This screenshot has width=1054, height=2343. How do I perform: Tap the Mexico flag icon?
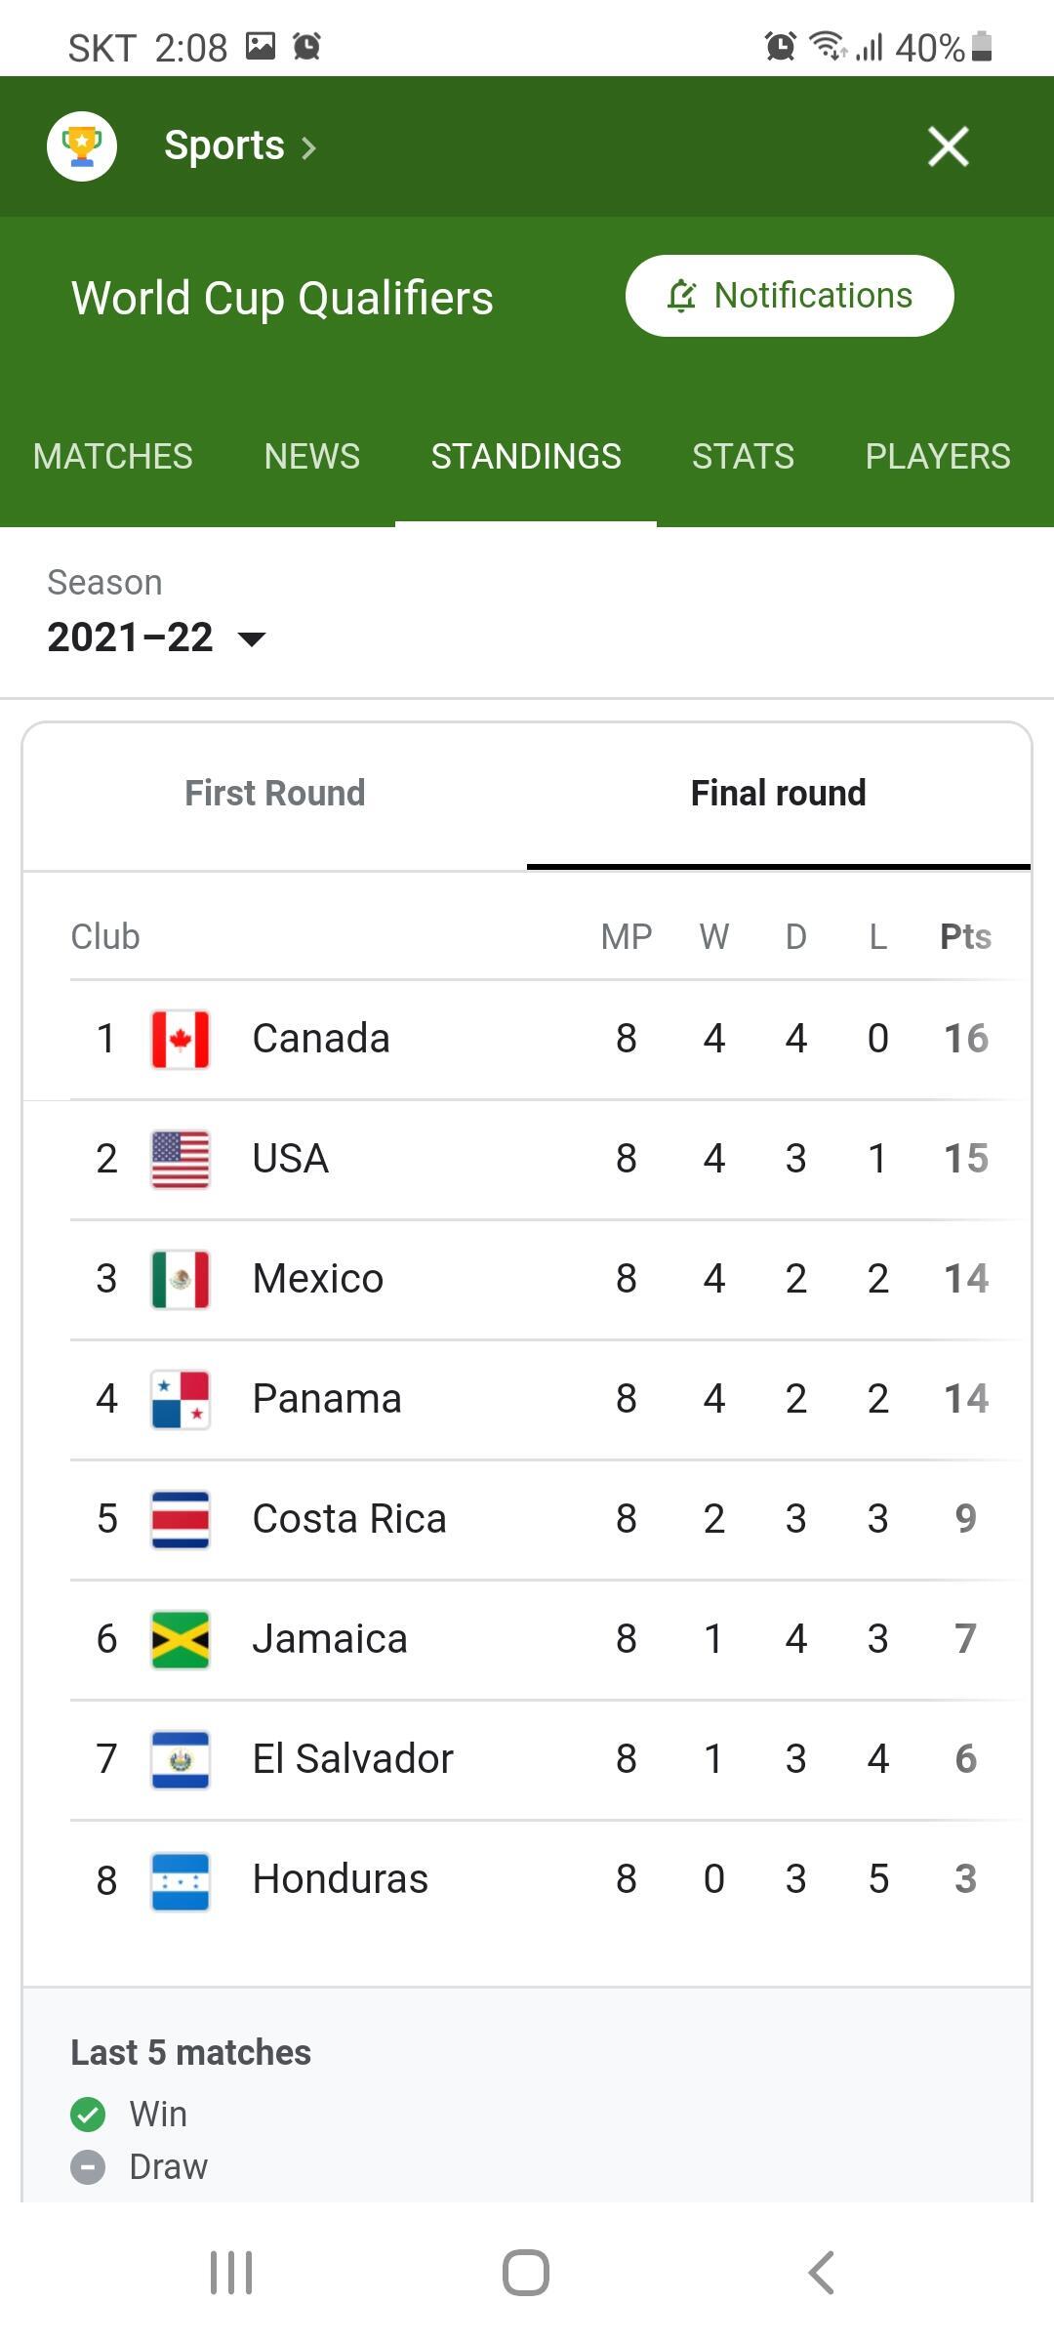tap(181, 1279)
